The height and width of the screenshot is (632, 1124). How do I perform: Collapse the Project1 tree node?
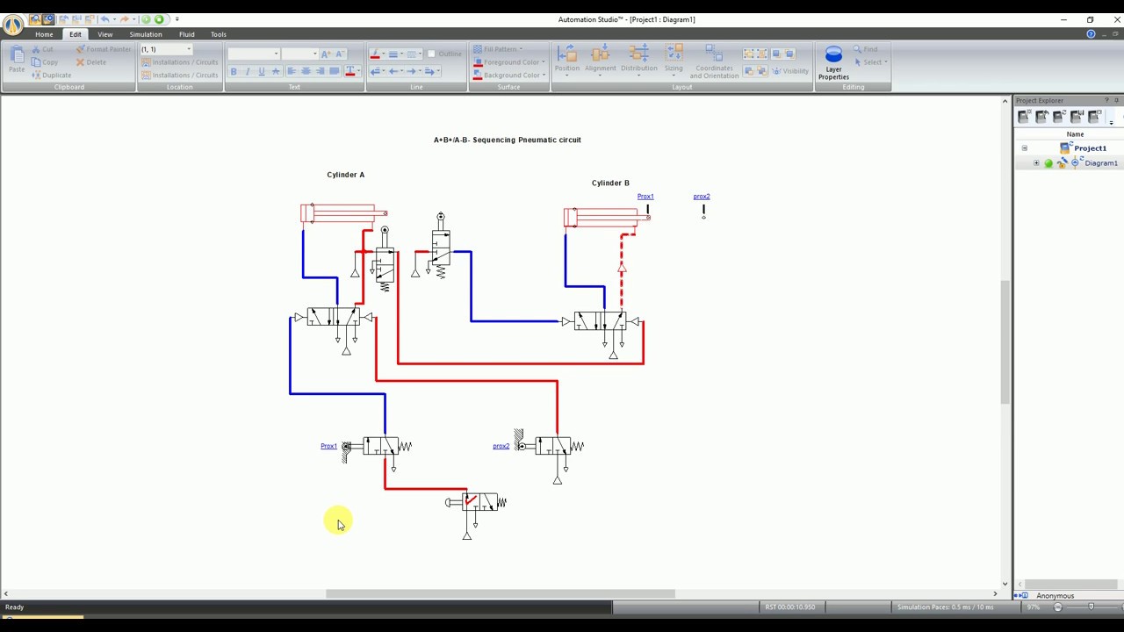[x=1024, y=148]
